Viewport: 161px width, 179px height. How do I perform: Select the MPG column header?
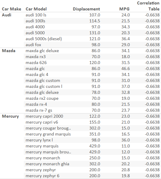pos(124,9)
